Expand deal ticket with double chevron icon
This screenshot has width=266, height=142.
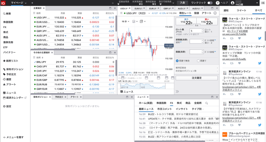click(177, 91)
